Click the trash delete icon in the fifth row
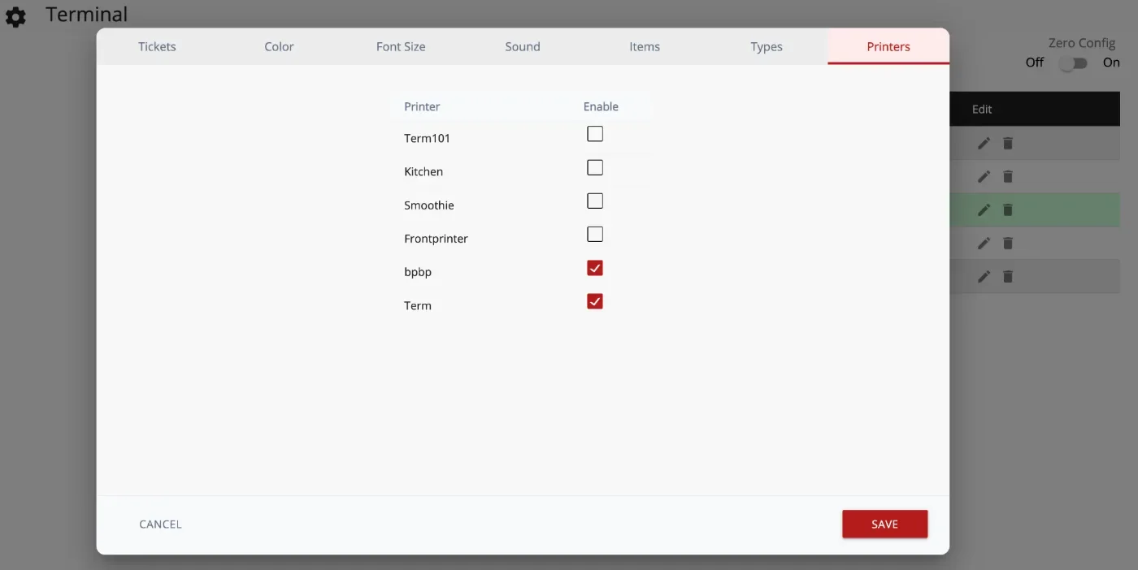 pos(1008,276)
